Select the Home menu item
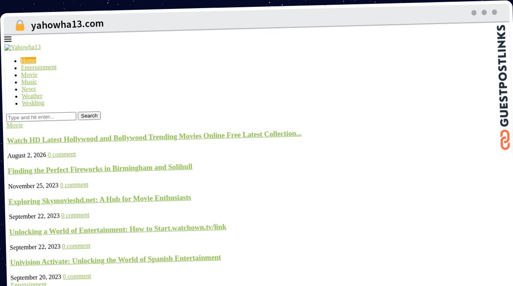 pyautogui.click(x=28, y=61)
